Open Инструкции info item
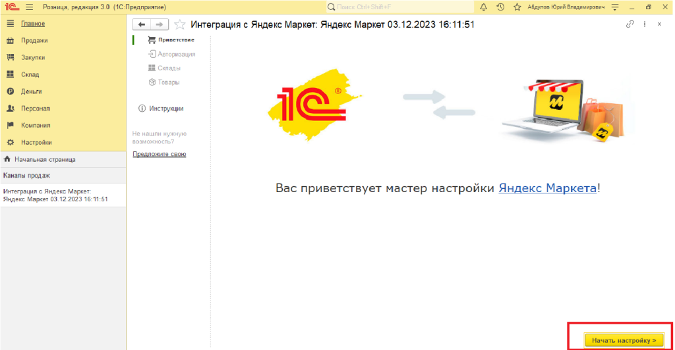 166,109
